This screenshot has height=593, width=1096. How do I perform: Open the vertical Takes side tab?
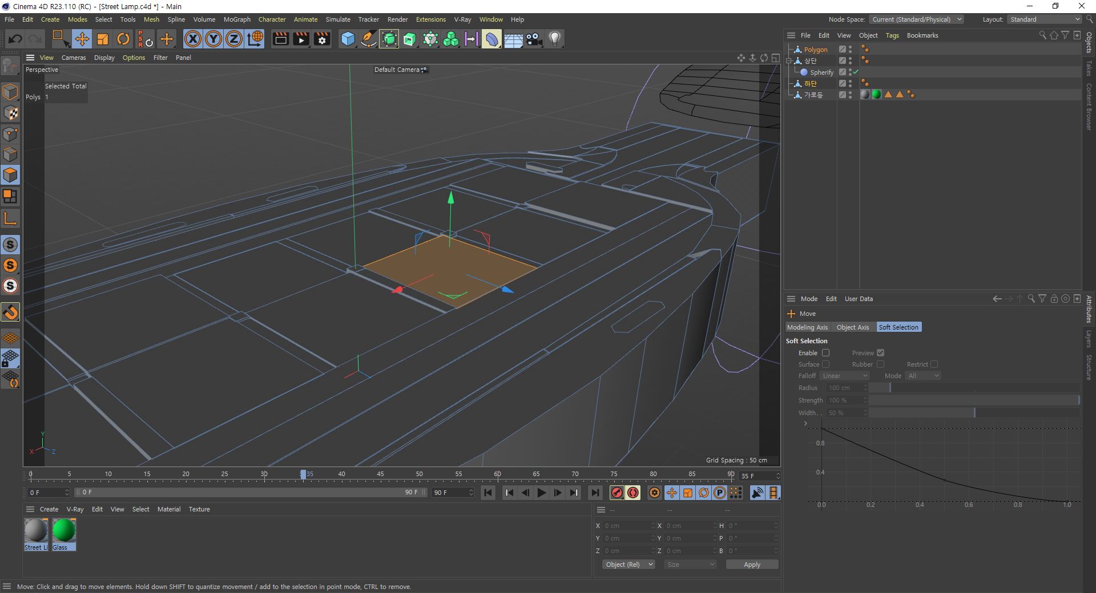(x=1089, y=68)
